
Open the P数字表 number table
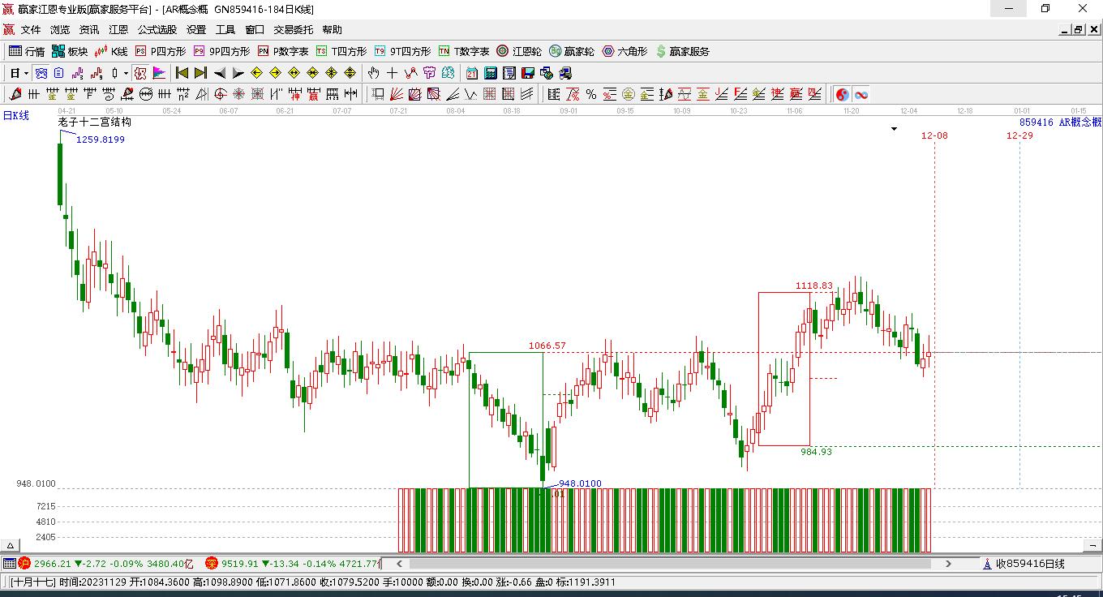[x=283, y=51]
